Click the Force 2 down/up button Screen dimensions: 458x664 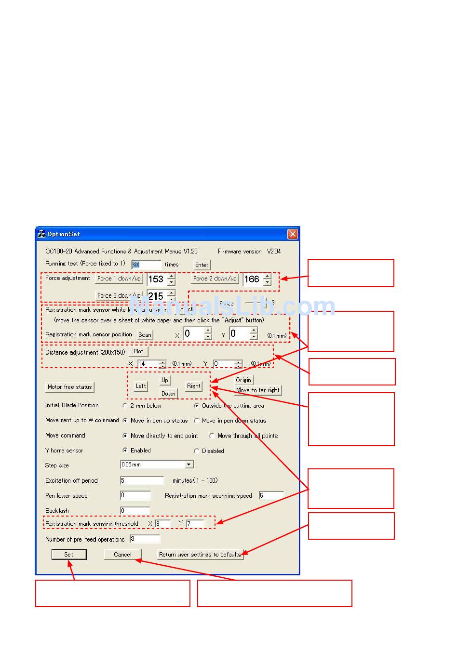[x=215, y=279]
